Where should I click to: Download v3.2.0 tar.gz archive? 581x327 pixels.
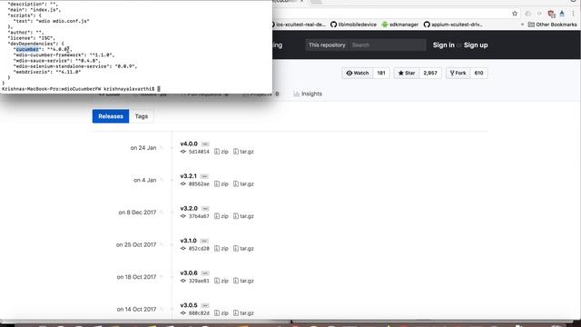pos(243,216)
